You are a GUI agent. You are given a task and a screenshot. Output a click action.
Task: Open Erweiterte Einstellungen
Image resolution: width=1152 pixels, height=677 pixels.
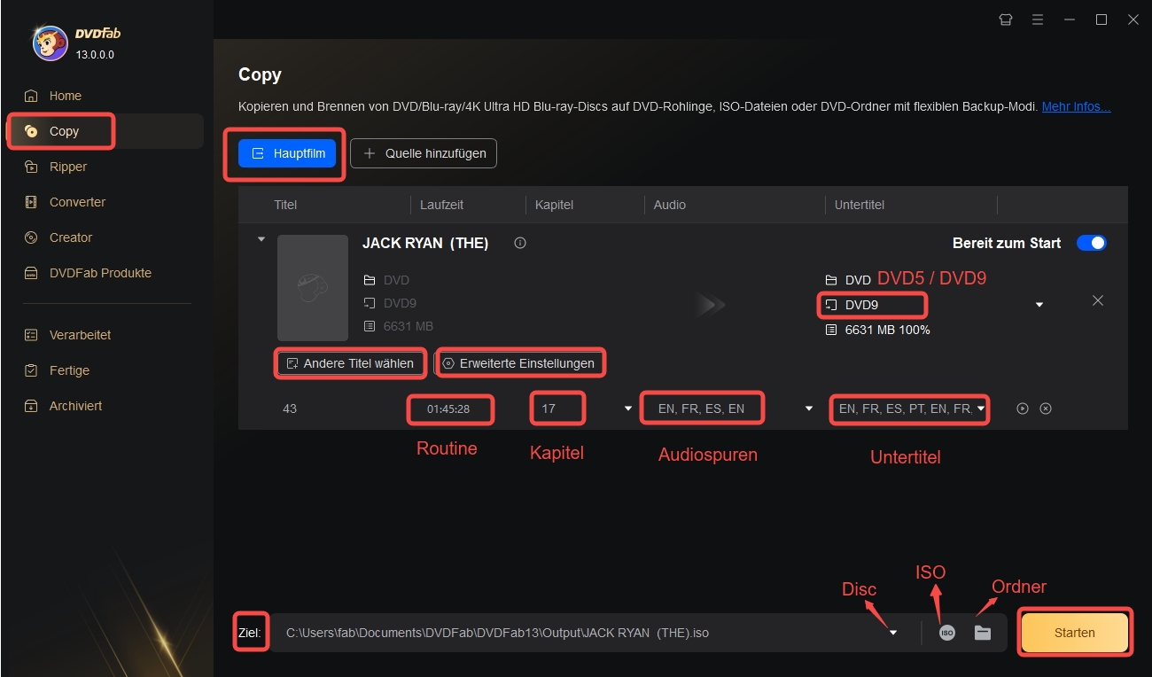518,363
